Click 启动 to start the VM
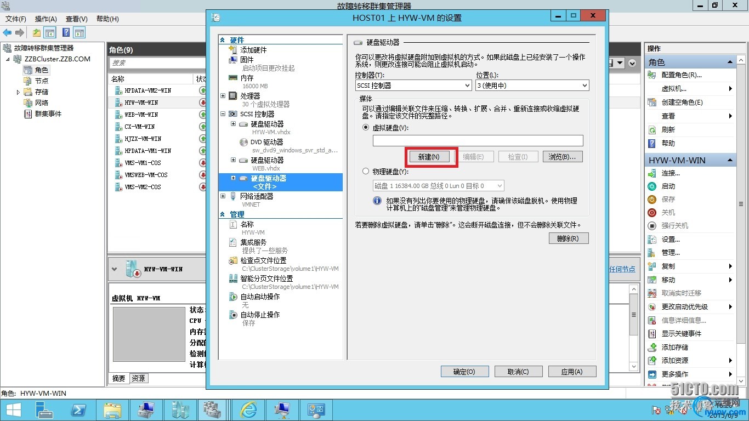749x421 pixels. (668, 186)
